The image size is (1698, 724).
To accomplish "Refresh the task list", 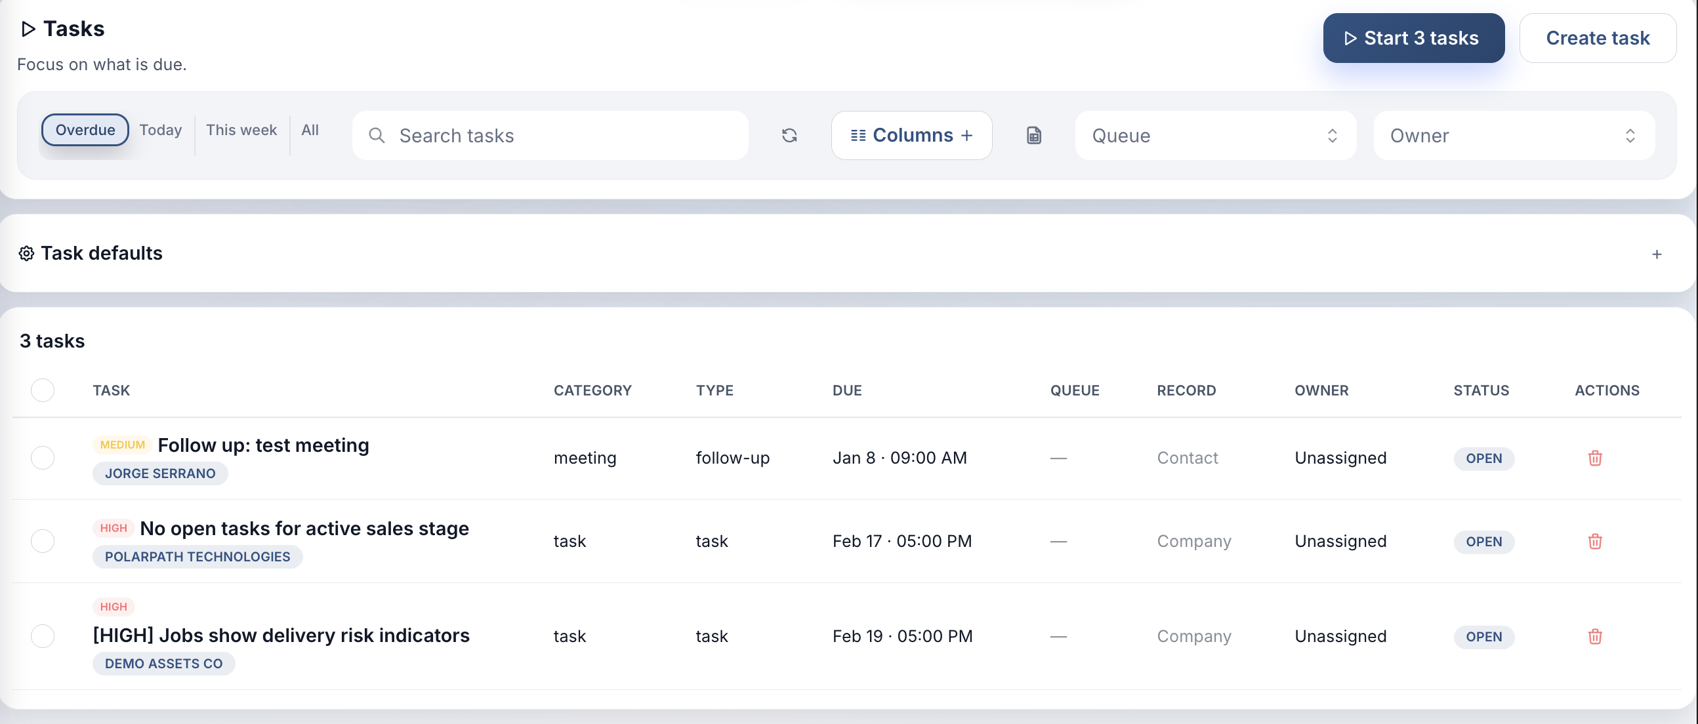I will [x=790, y=135].
